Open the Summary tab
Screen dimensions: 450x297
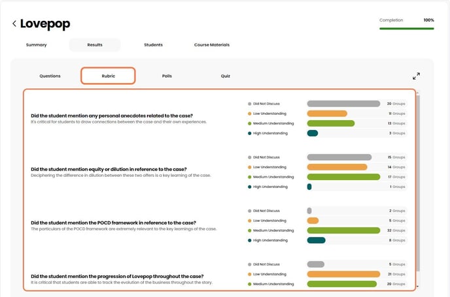tap(36, 45)
